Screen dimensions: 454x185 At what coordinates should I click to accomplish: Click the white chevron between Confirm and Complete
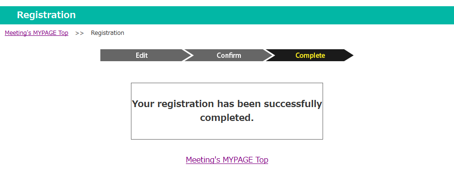pyautogui.click(x=269, y=55)
